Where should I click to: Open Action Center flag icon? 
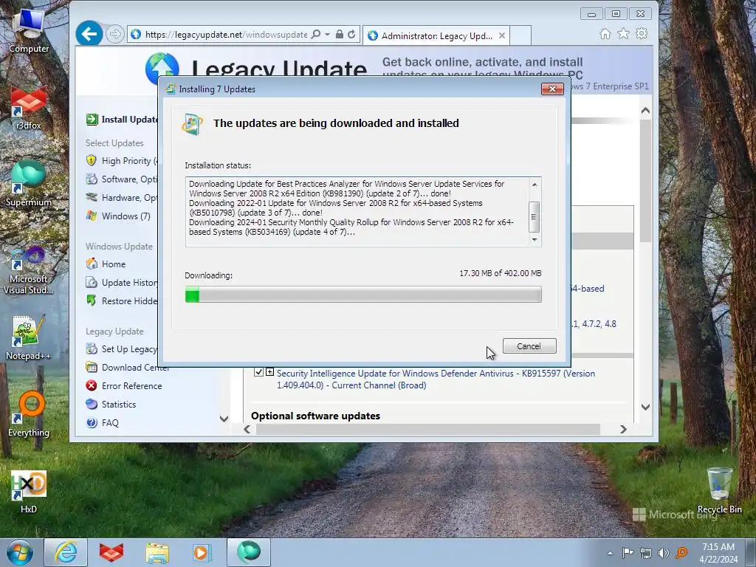pyautogui.click(x=628, y=553)
